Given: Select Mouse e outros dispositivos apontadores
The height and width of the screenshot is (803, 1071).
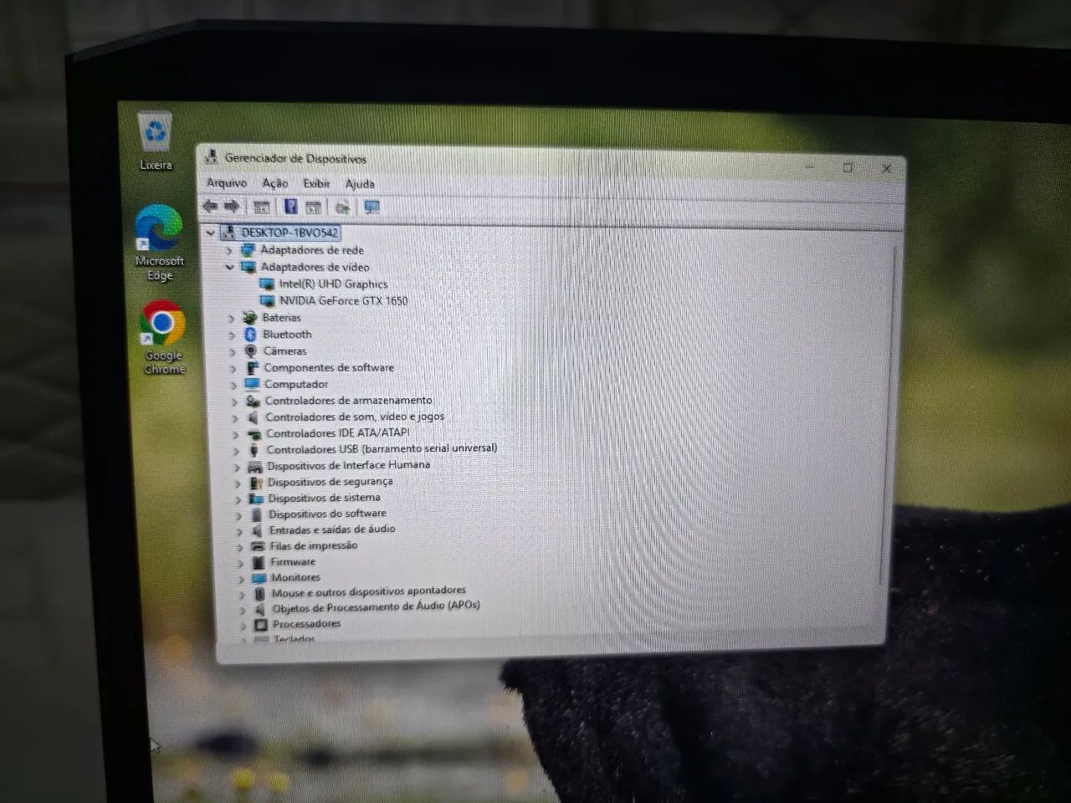Looking at the screenshot, I should point(368,591).
